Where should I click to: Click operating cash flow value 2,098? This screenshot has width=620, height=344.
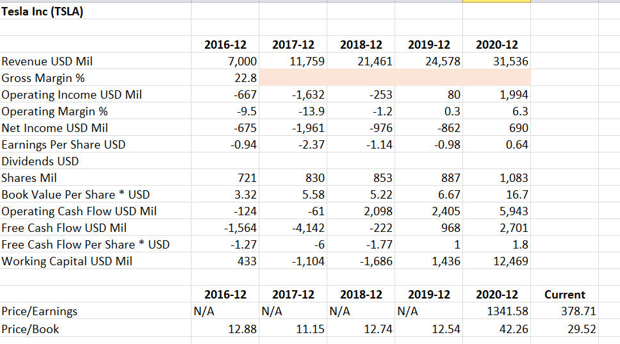click(x=379, y=211)
